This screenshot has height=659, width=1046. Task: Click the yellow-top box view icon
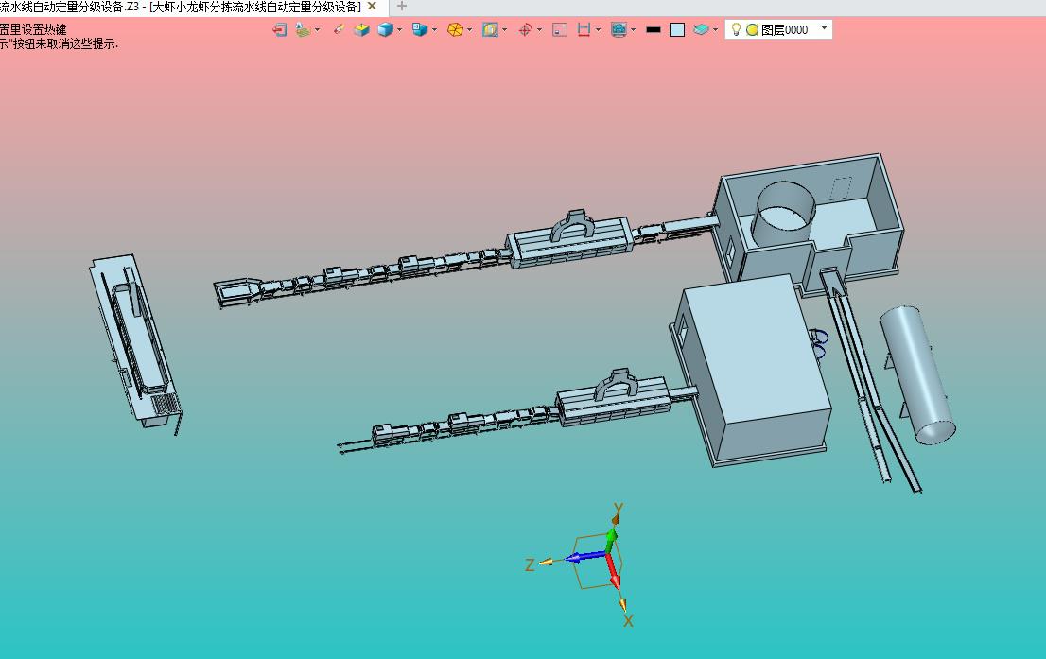click(361, 30)
